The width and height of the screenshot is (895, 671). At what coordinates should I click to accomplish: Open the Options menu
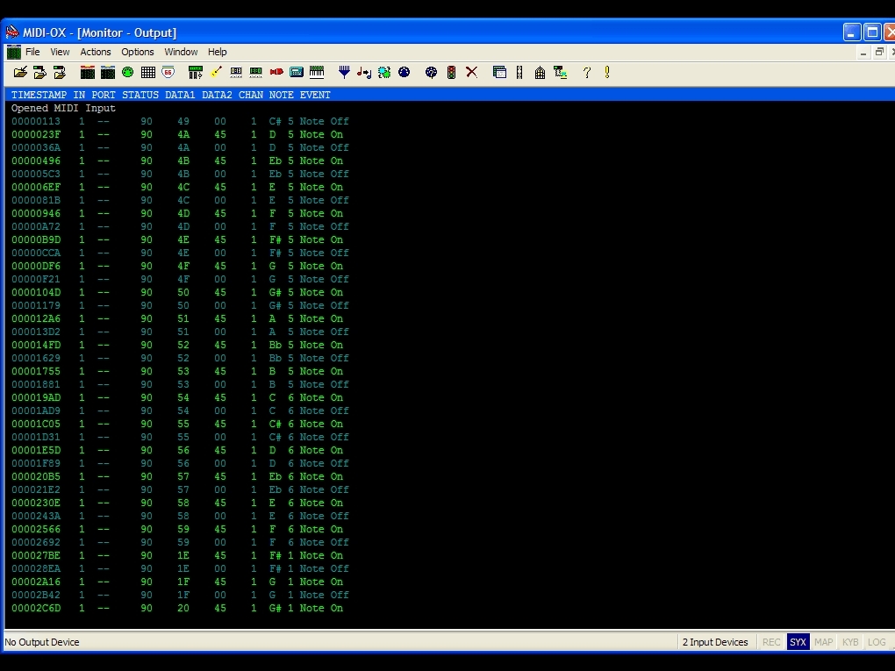138,52
